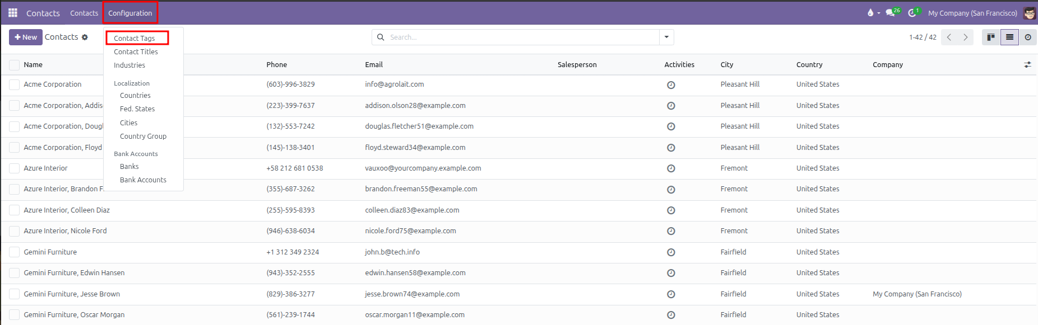Check the Gemini Furniture row checkbox
This screenshot has width=1038, height=325.
14,252
